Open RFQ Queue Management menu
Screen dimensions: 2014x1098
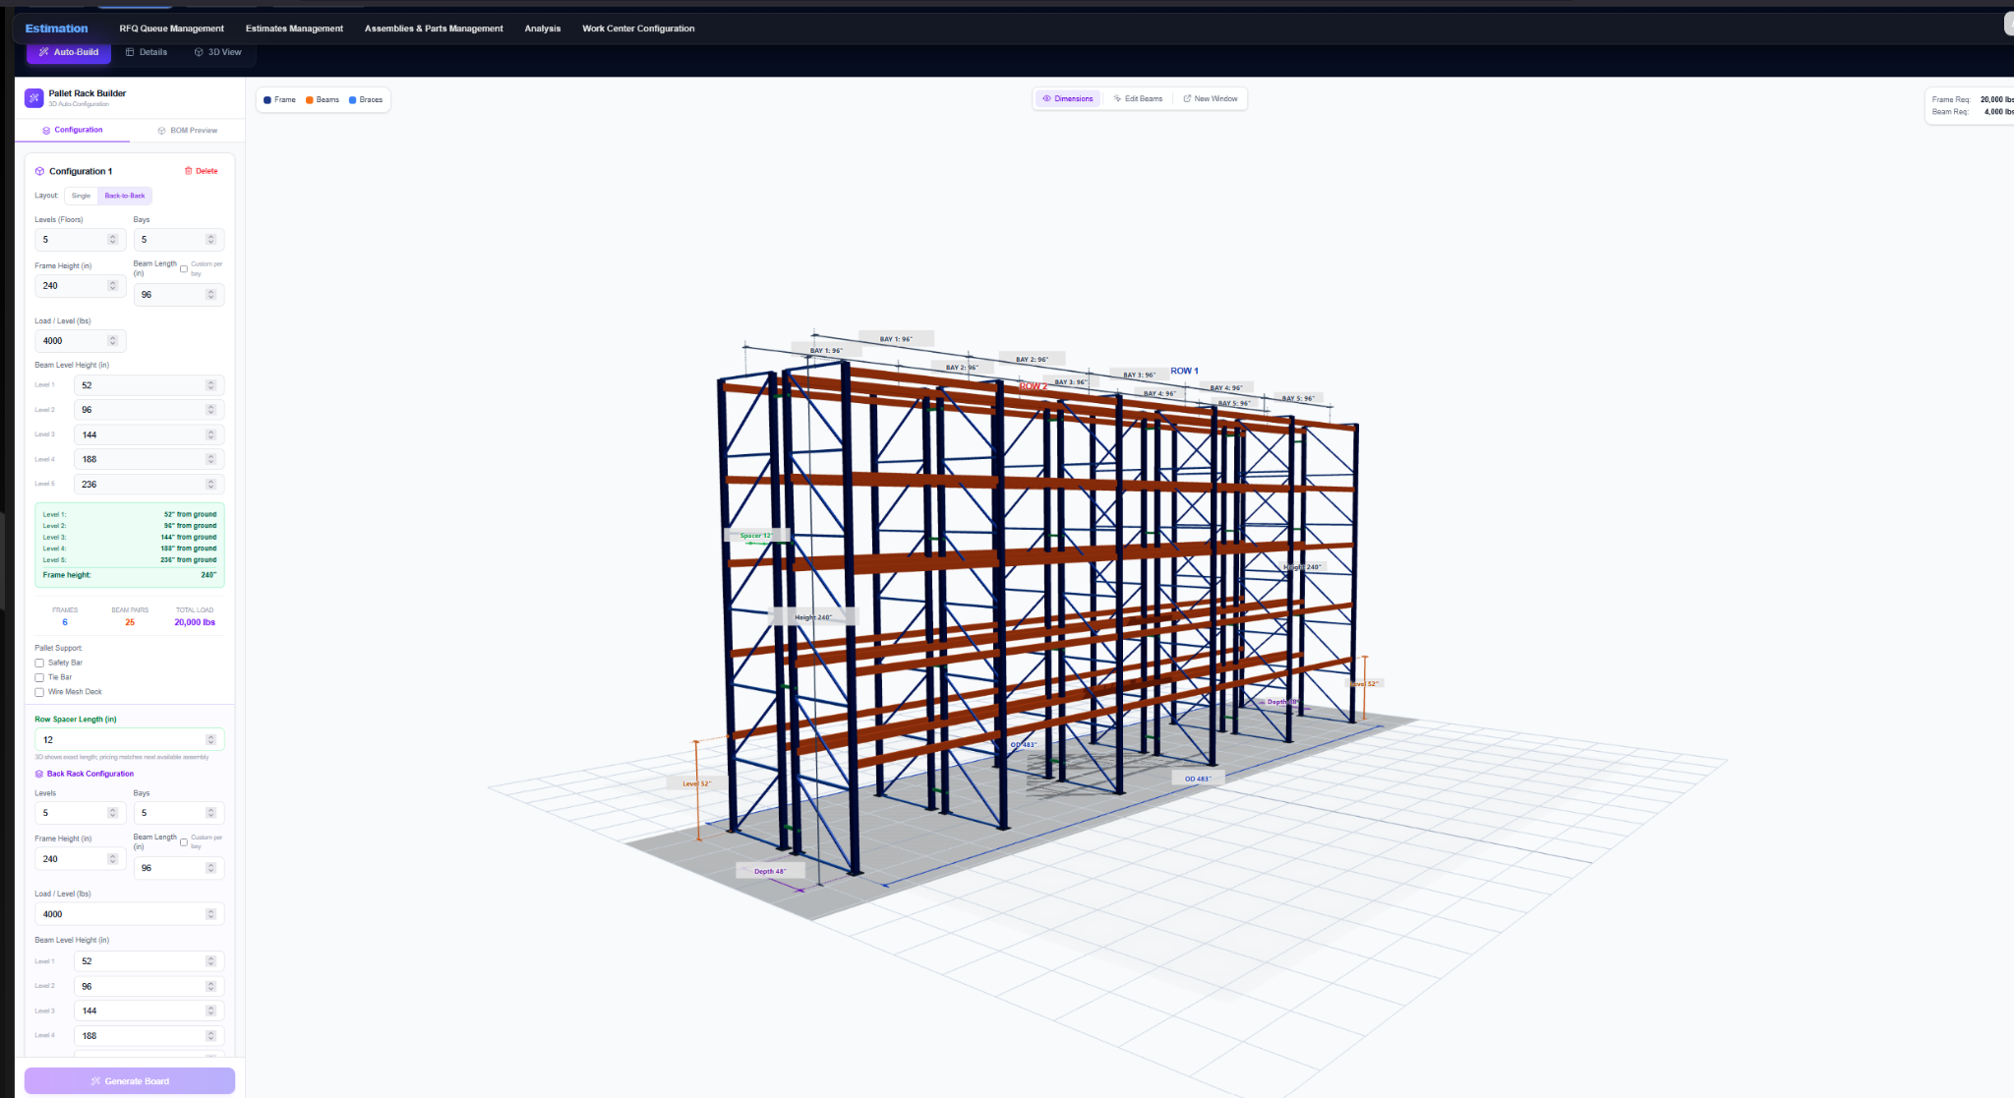[x=171, y=29]
